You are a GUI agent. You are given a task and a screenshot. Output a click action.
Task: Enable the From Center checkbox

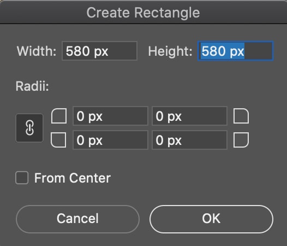pyautogui.click(x=22, y=178)
